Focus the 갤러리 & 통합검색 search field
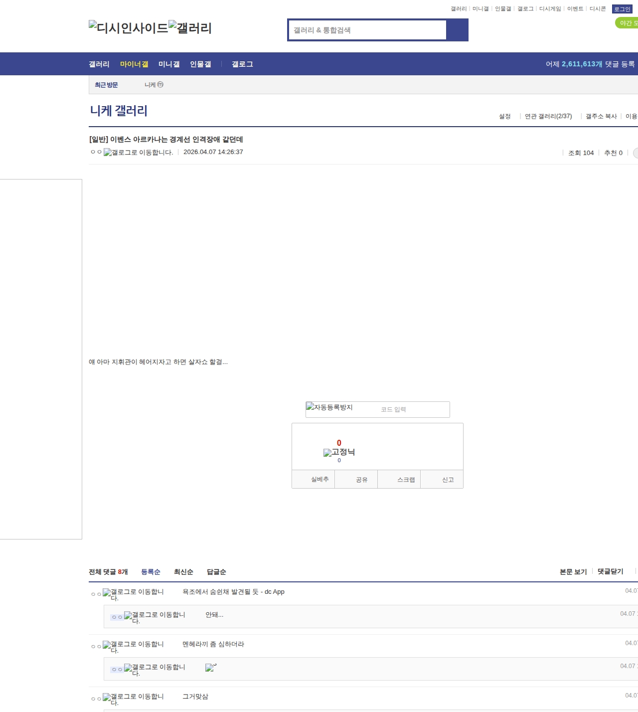638x712 pixels. click(368, 30)
